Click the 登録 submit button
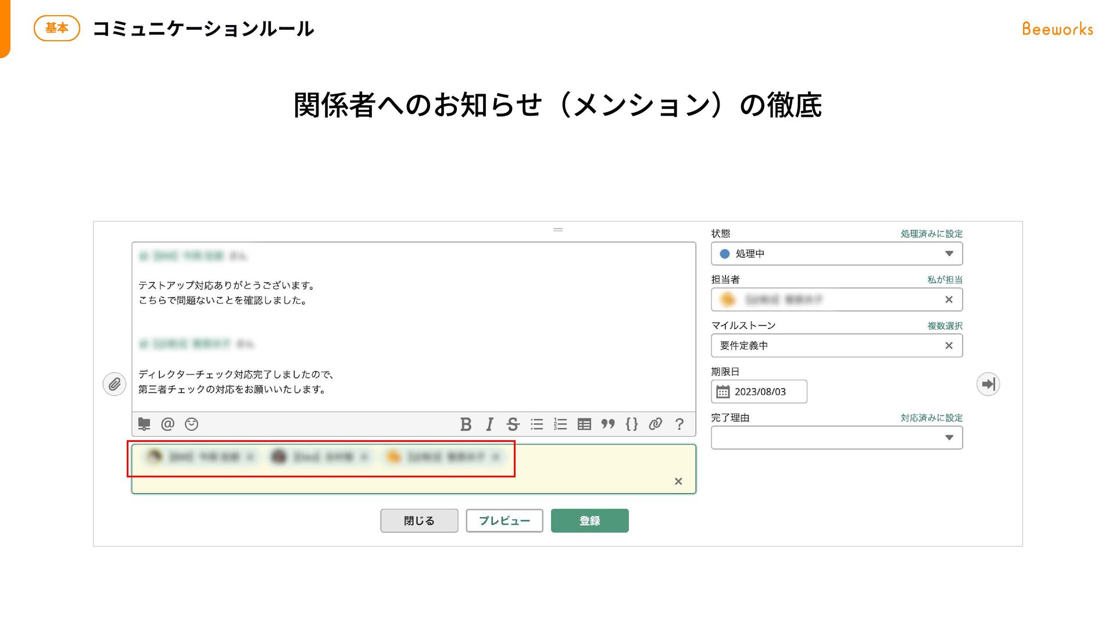The width and height of the screenshot is (1116, 628). [589, 520]
